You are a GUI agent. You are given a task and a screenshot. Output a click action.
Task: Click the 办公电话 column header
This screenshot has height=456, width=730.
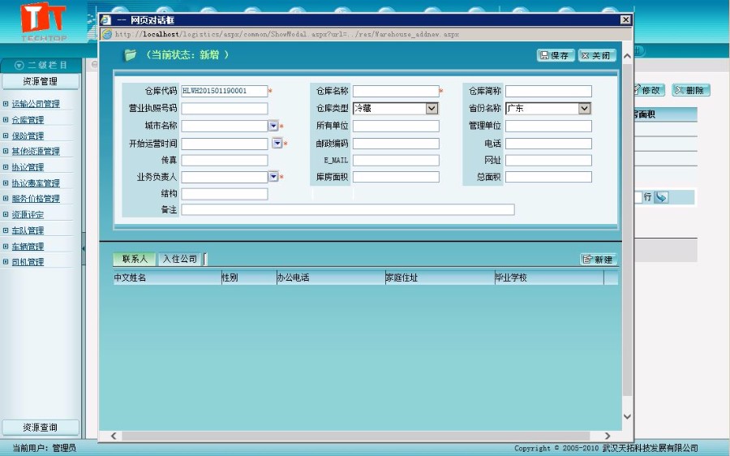pyautogui.click(x=331, y=277)
